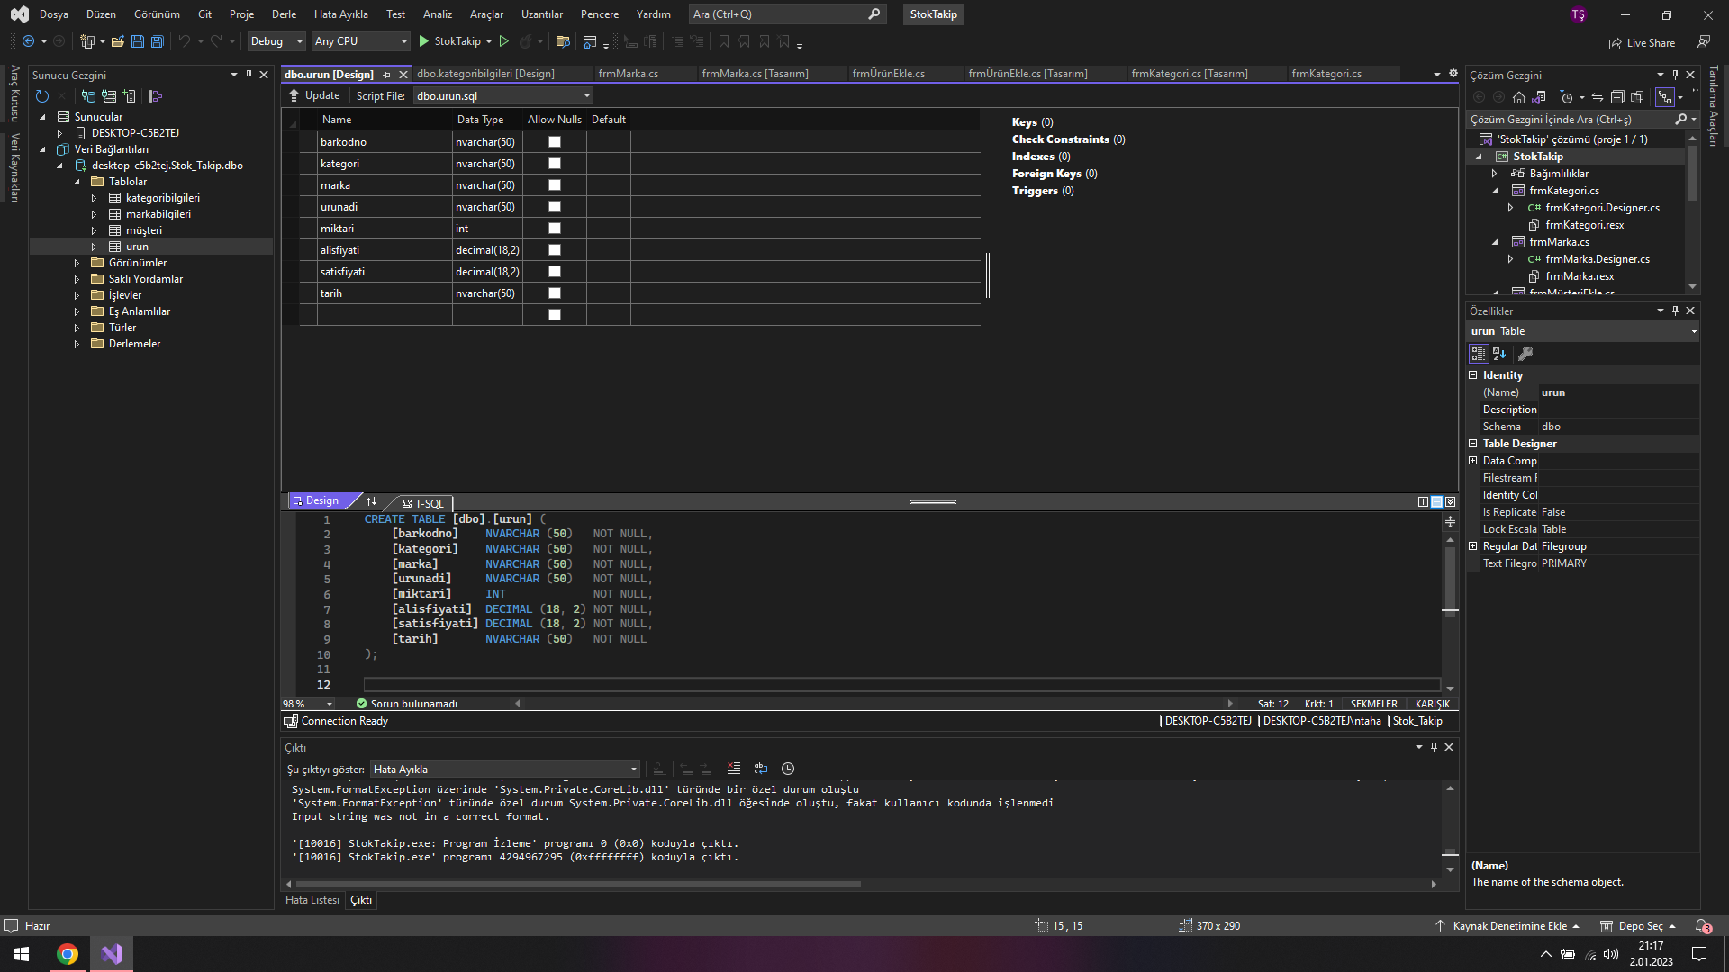Click the Update button
The height and width of the screenshot is (972, 1729).
coord(313,95)
